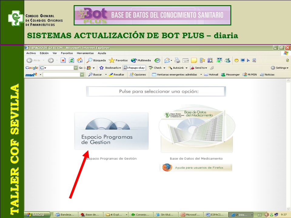
Task: Click the Google toolbar Go button
Action: pyautogui.click(x=81, y=68)
